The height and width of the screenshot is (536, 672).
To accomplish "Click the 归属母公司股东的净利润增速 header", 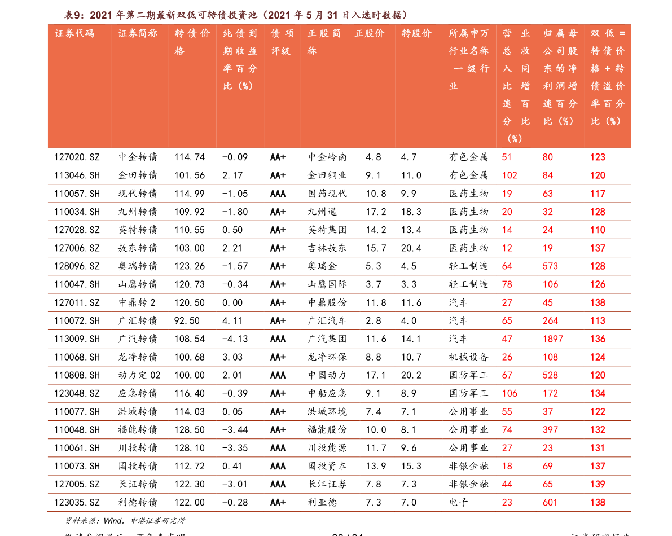I will pyautogui.click(x=560, y=77).
